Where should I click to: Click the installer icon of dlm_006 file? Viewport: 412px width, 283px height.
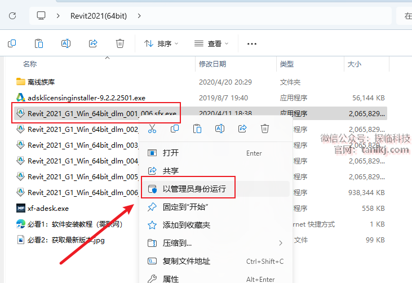point(20,192)
